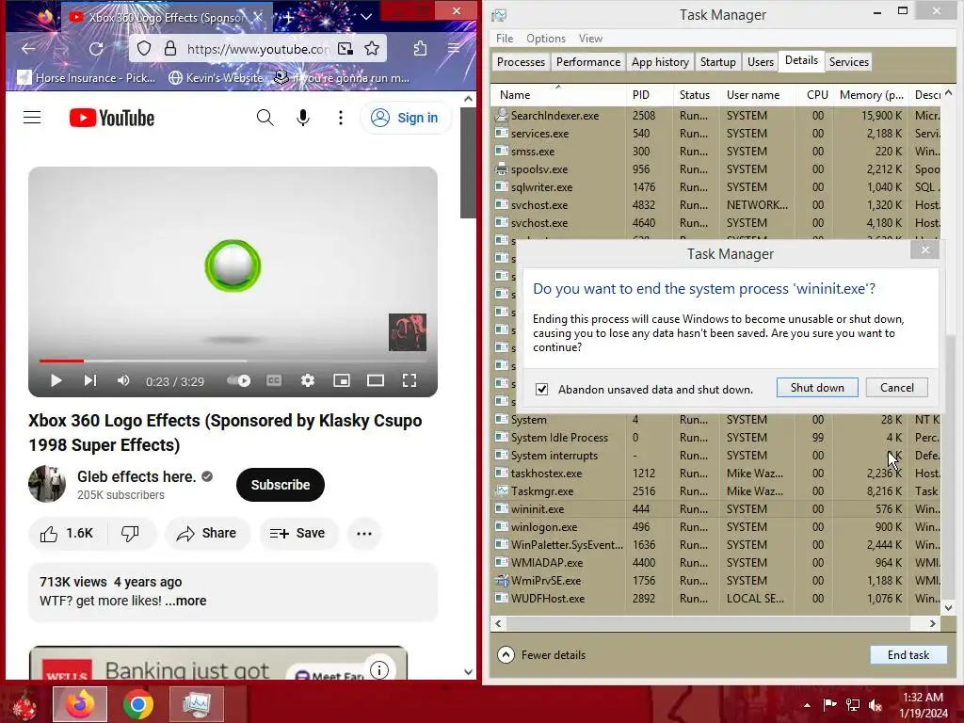Sort processes by PID column
The image size is (964, 723).
650,95
